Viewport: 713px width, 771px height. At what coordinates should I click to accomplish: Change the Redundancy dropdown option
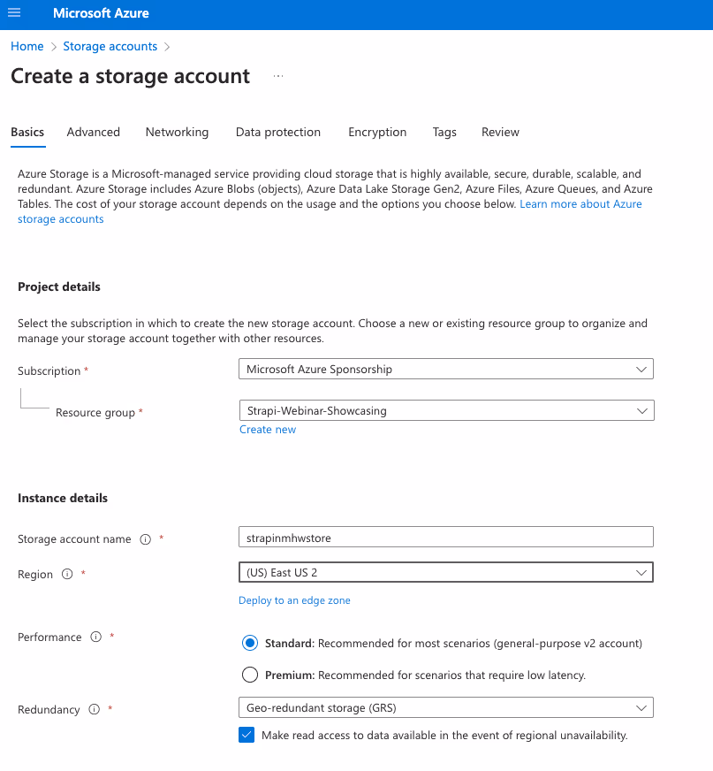(x=445, y=707)
